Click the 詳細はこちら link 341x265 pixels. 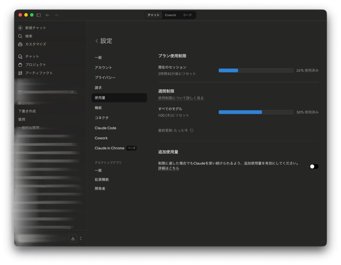click(169, 168)
